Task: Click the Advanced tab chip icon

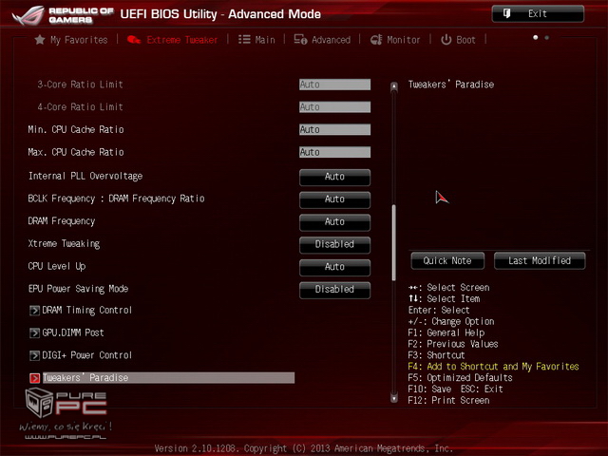Action: pyautogui.click(x=300, y=40)
